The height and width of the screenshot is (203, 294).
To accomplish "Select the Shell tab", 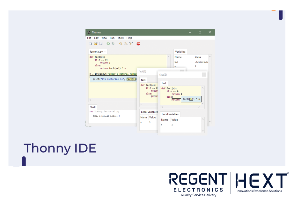I will pyautogui.click(x=92, y=107).
